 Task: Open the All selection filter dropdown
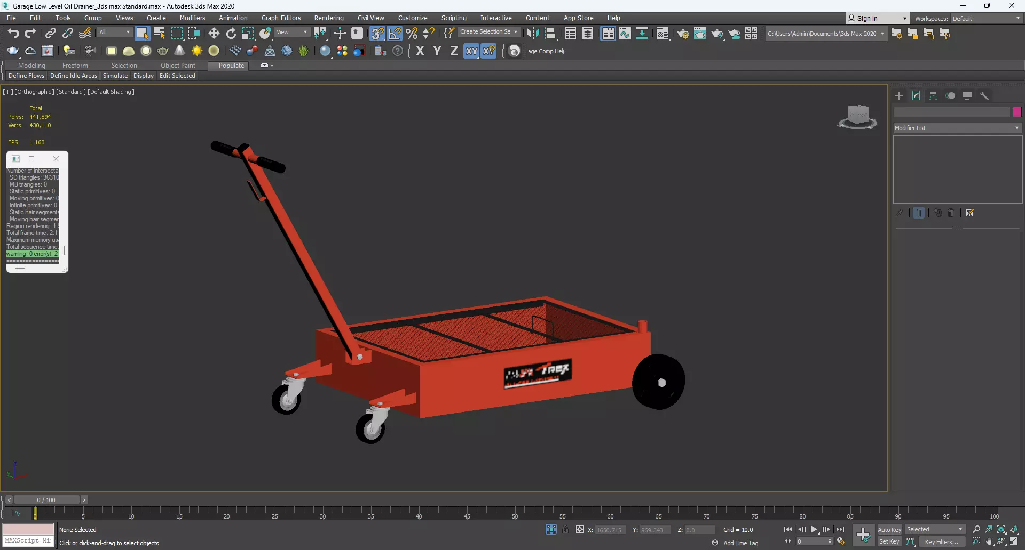(114, 33)
